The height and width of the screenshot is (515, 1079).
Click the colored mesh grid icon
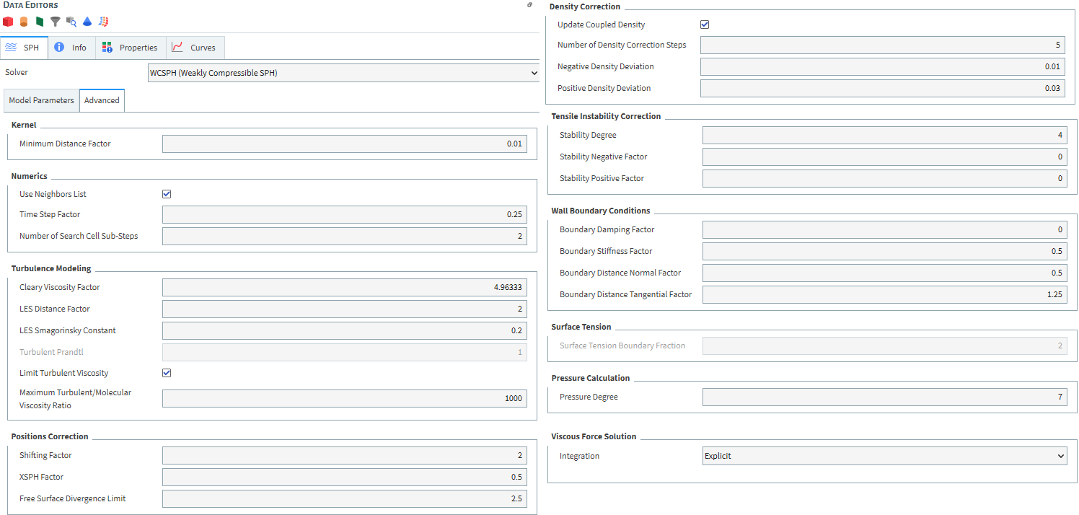[104, 22]
